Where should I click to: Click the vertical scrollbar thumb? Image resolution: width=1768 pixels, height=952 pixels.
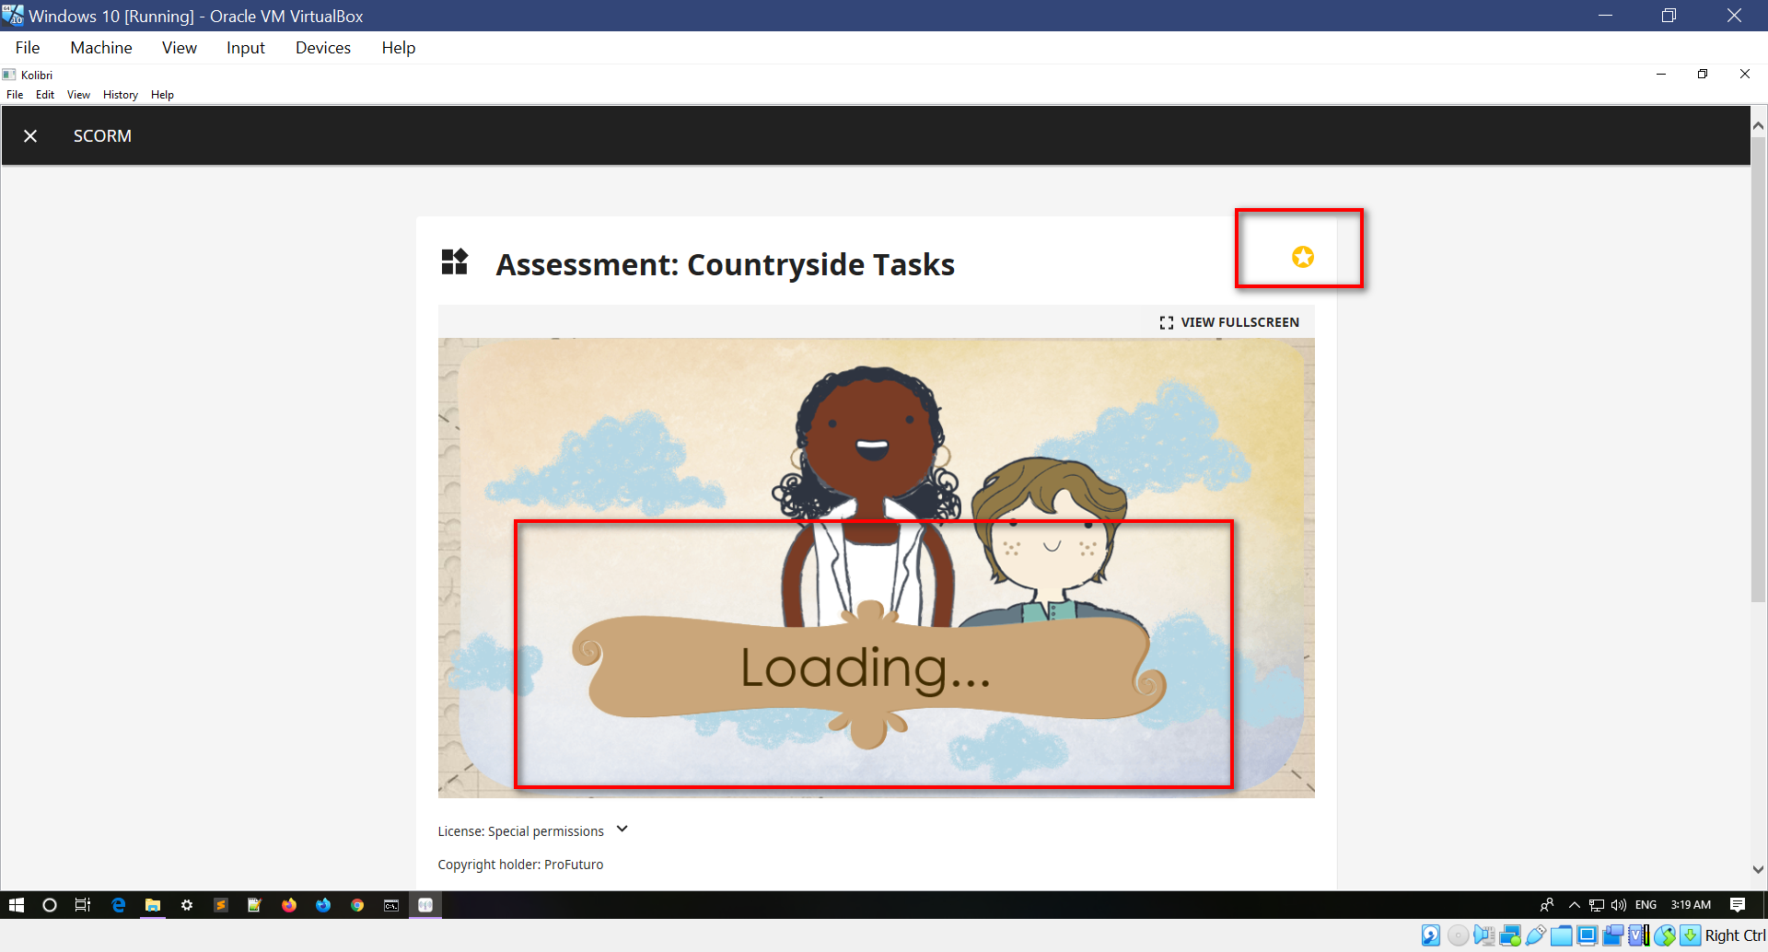[1758, 368]
